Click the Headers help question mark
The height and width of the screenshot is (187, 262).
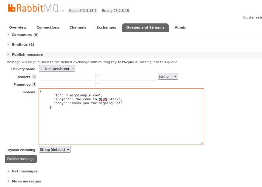pos(34,77)
